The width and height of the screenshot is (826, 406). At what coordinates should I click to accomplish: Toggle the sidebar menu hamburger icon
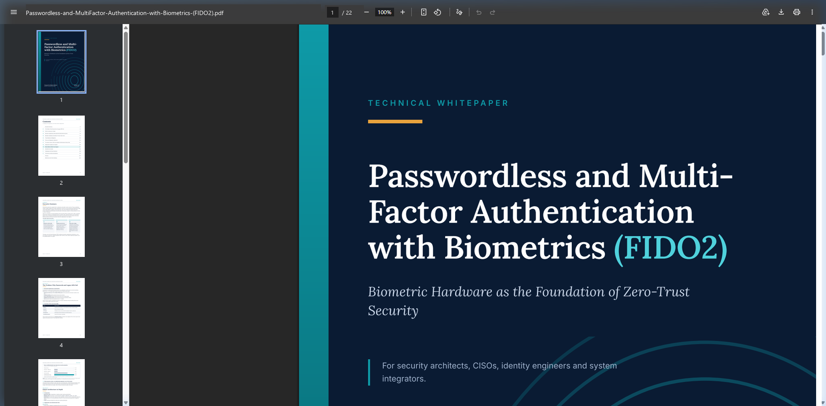pyautogui.click(x=14, y=12)
